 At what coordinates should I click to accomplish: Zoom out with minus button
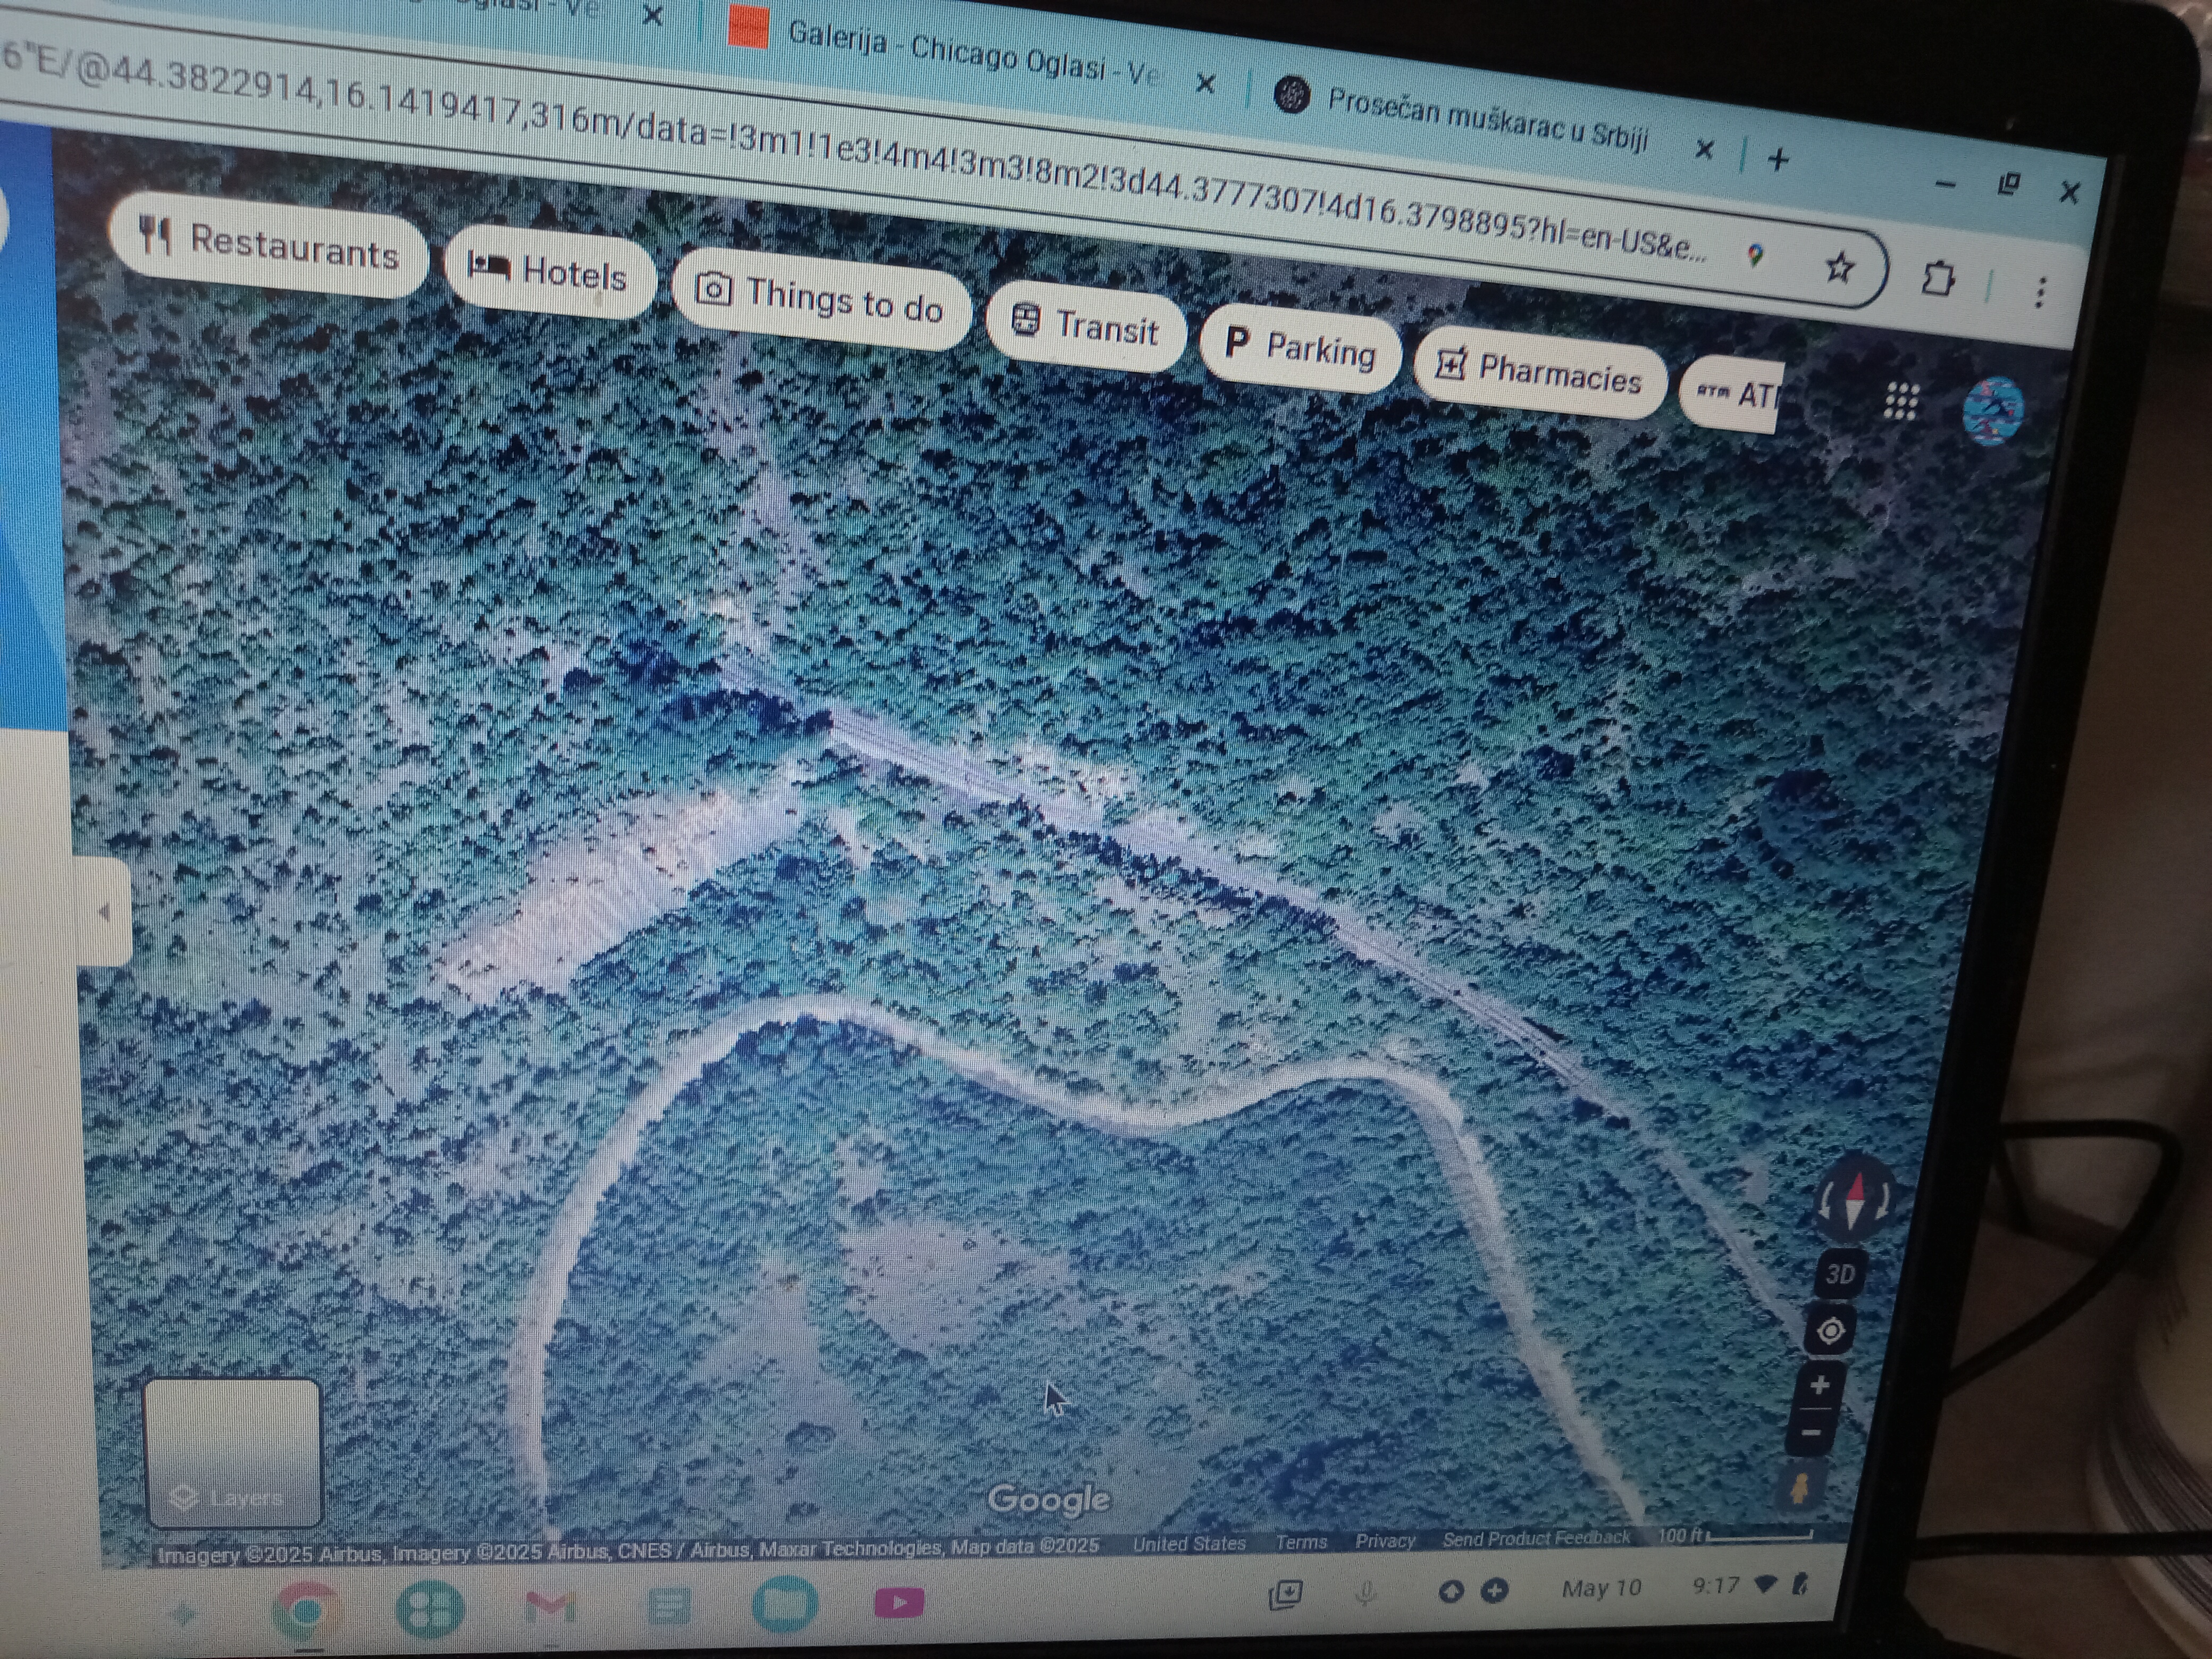pos(1811,1433)
